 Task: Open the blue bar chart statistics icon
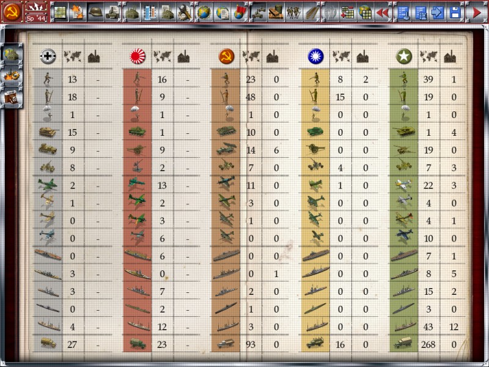click(x=150, y=12)
